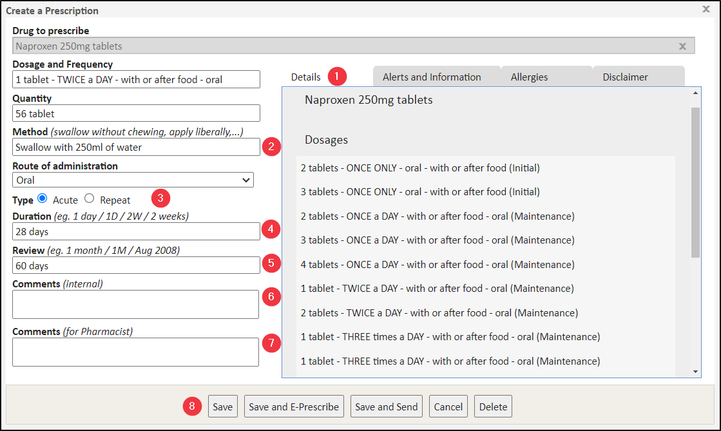Switch to the Alerts and Information tab
The image size is (721, 431).
pyautogui.click(x=432, y=77)
